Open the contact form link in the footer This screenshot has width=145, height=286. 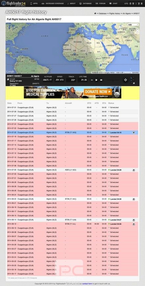click(x=87, y=284)
